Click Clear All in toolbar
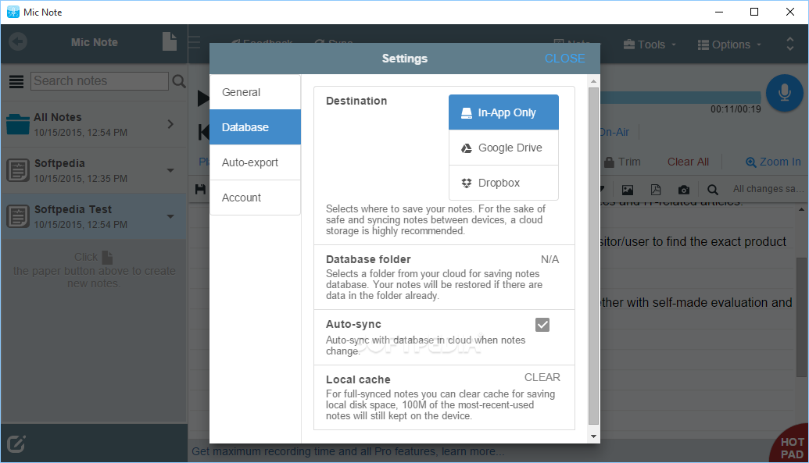Image resolution: width=809 pixels, height=463 pixels. pyautogui.click(x=688, y=162)
